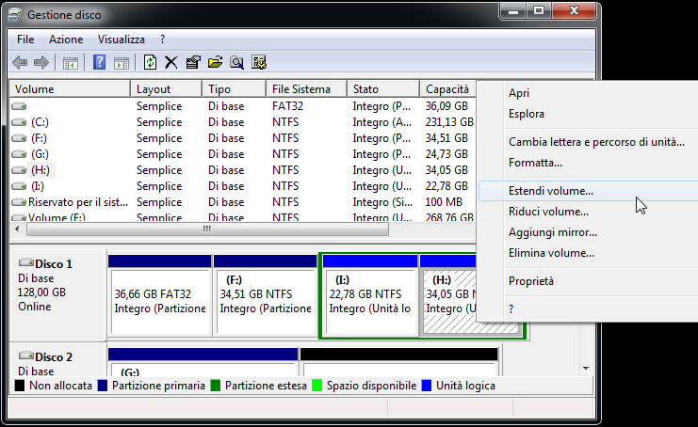Viewport: 698px width, 427px height.
Task: Click the Open folder toolbar icon
Action: [215, 62]
